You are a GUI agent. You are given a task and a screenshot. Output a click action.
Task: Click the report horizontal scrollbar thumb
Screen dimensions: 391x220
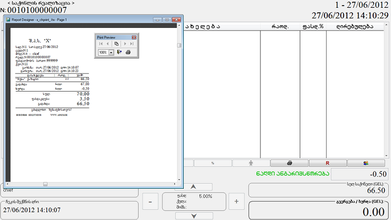click(45, 184)
